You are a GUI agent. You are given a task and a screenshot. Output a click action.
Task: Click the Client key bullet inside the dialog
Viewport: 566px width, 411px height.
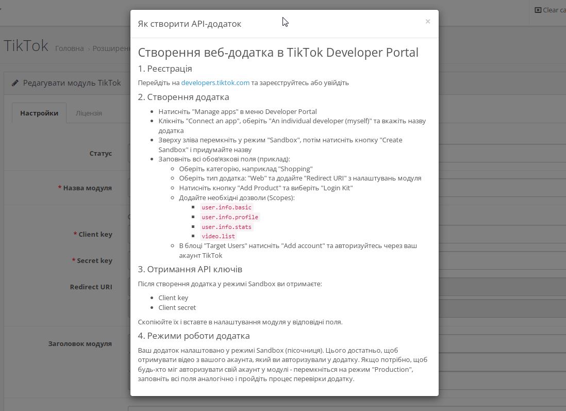click(x=173, y=298)
